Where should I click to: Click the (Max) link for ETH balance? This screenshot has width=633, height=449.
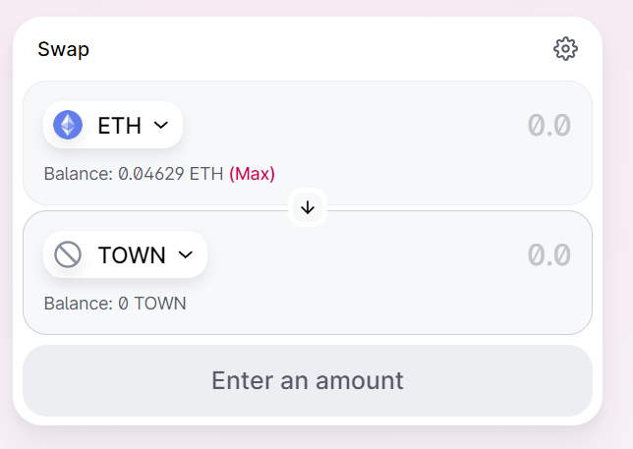(x=252, y=174)
